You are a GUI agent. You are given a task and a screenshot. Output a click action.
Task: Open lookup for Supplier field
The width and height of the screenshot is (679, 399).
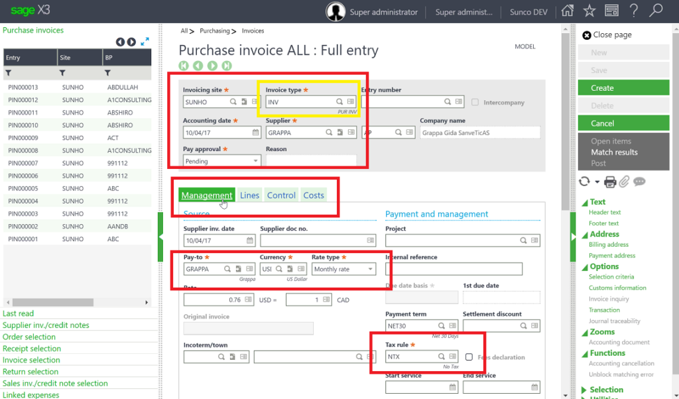click(329, 133)
